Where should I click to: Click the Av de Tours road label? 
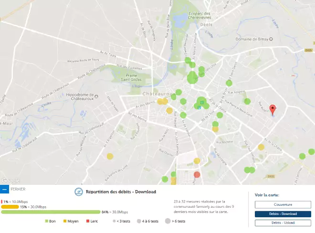pos(108,54)
